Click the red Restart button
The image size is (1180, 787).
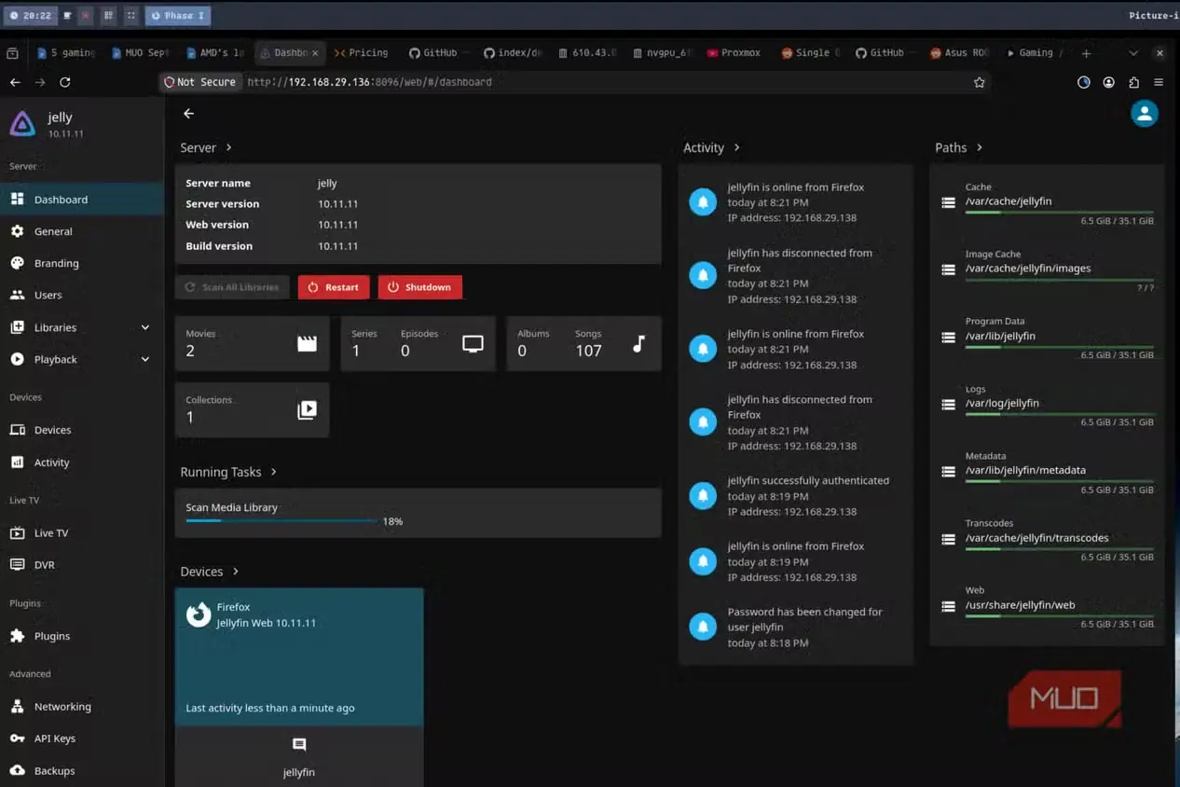click(x=334, y=287)
